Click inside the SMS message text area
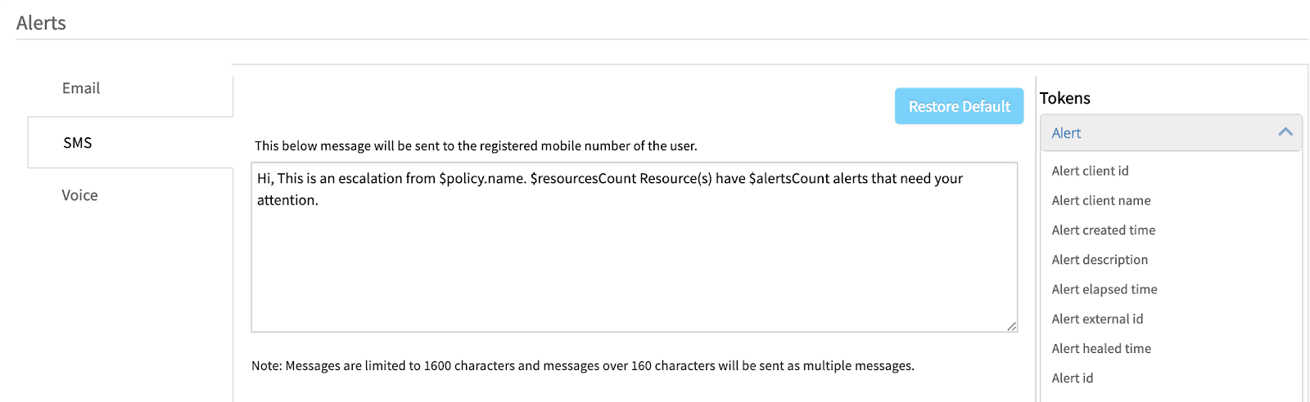This screenshot has width=1310, height=402. pyautogui.click(x=634, y=261)
